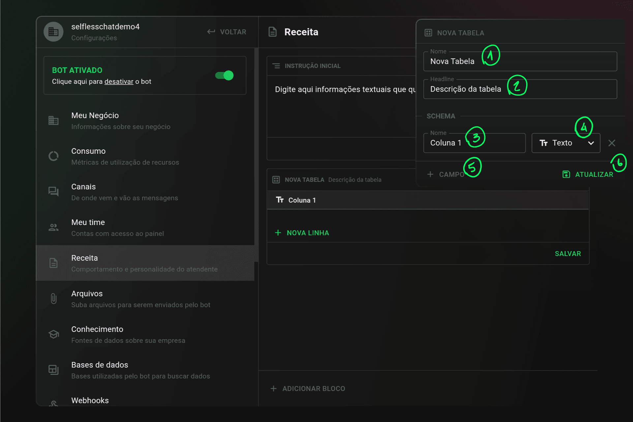The width and height of the screenshot is (633, 422).
Task: Click the Meu Negócio building icon
Action: click(x=53, y=120)
